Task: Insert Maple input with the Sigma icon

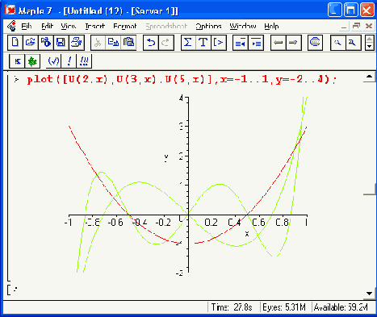Action: coord(188,43)
